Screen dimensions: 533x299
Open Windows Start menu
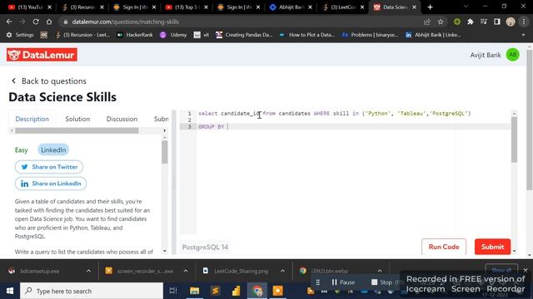(10, 291)
